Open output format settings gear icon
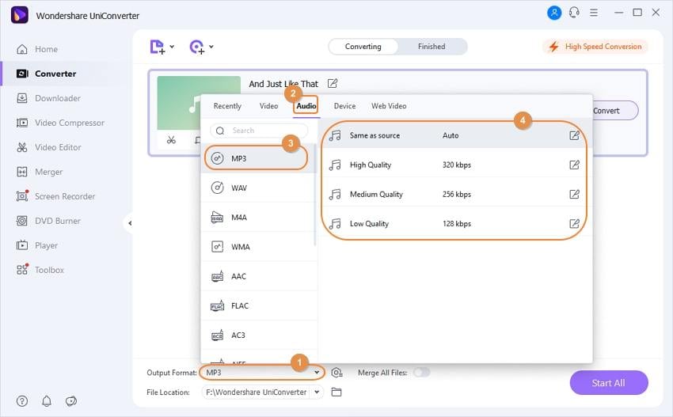 (x=337, y=373)
